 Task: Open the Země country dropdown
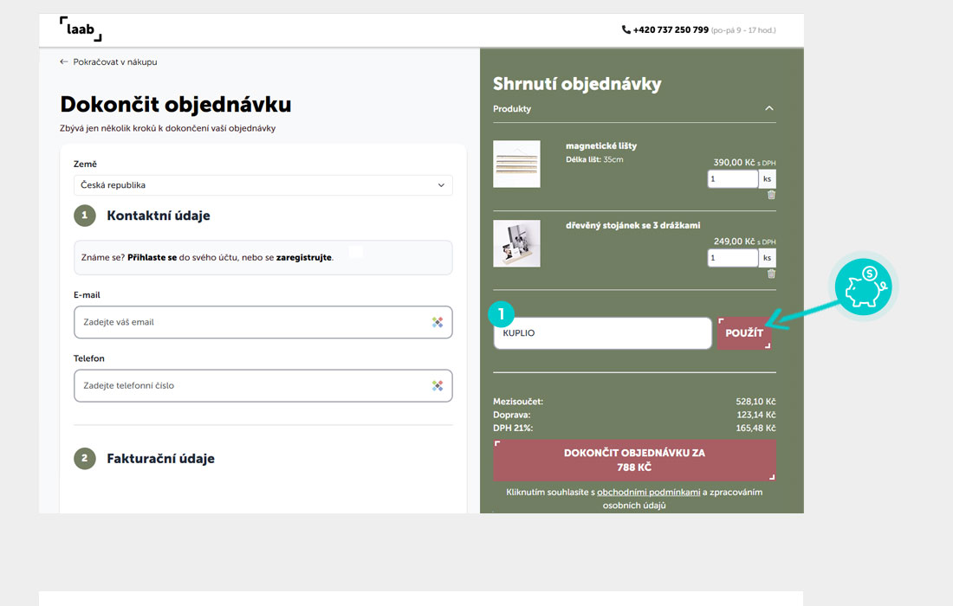click(263, 185)
